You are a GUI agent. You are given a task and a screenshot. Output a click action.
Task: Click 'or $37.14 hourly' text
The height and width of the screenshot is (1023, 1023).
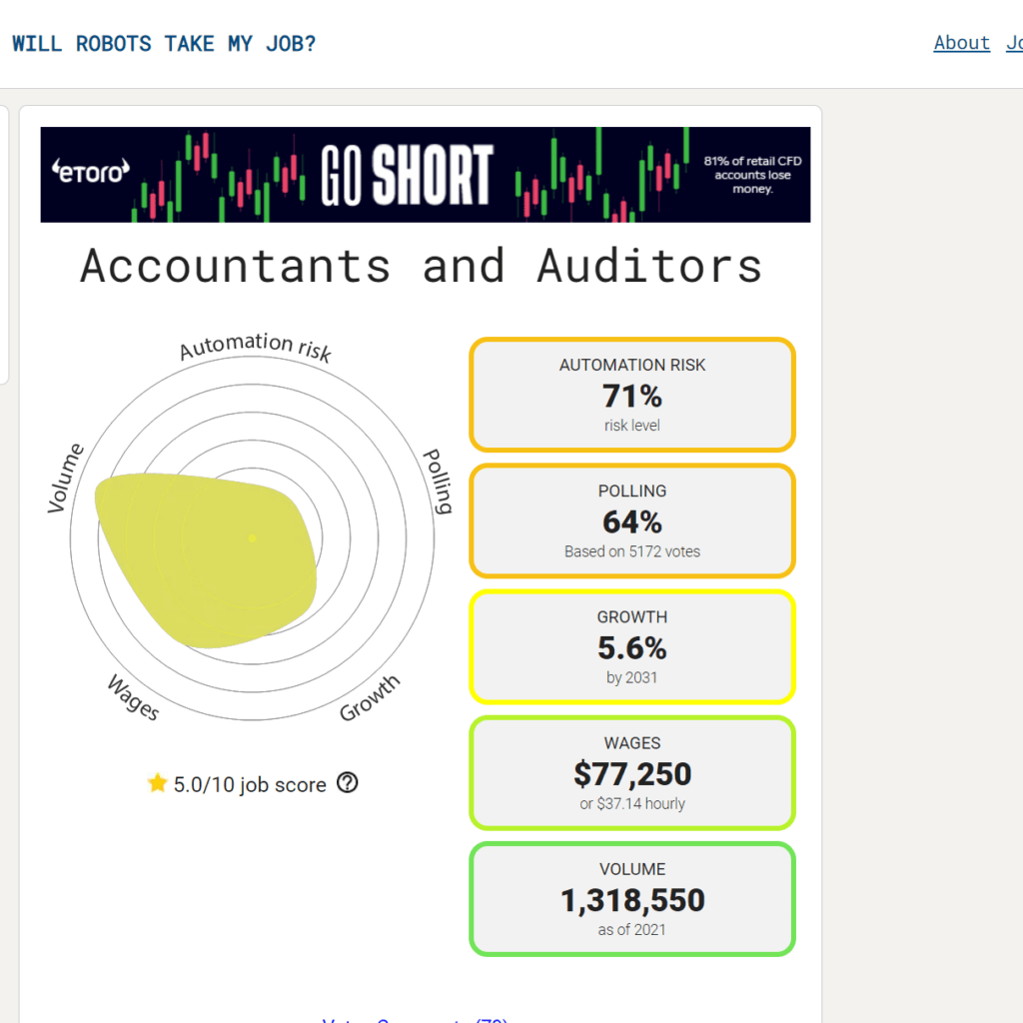tap(632, 803)
